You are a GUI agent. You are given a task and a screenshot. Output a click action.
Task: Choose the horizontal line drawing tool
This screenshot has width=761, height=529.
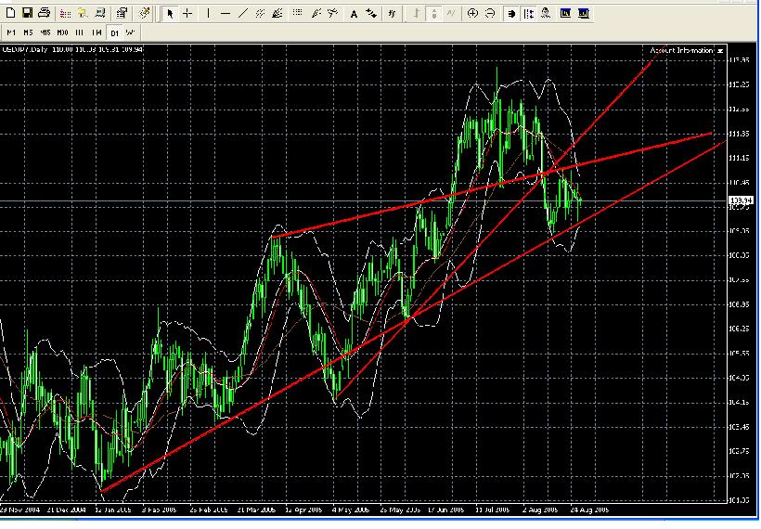tap(226, 14)
